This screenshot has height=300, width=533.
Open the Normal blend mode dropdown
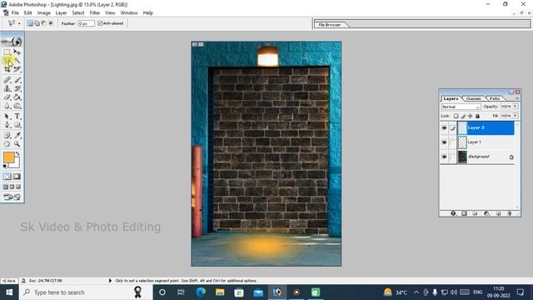click(x=461, y=107)
